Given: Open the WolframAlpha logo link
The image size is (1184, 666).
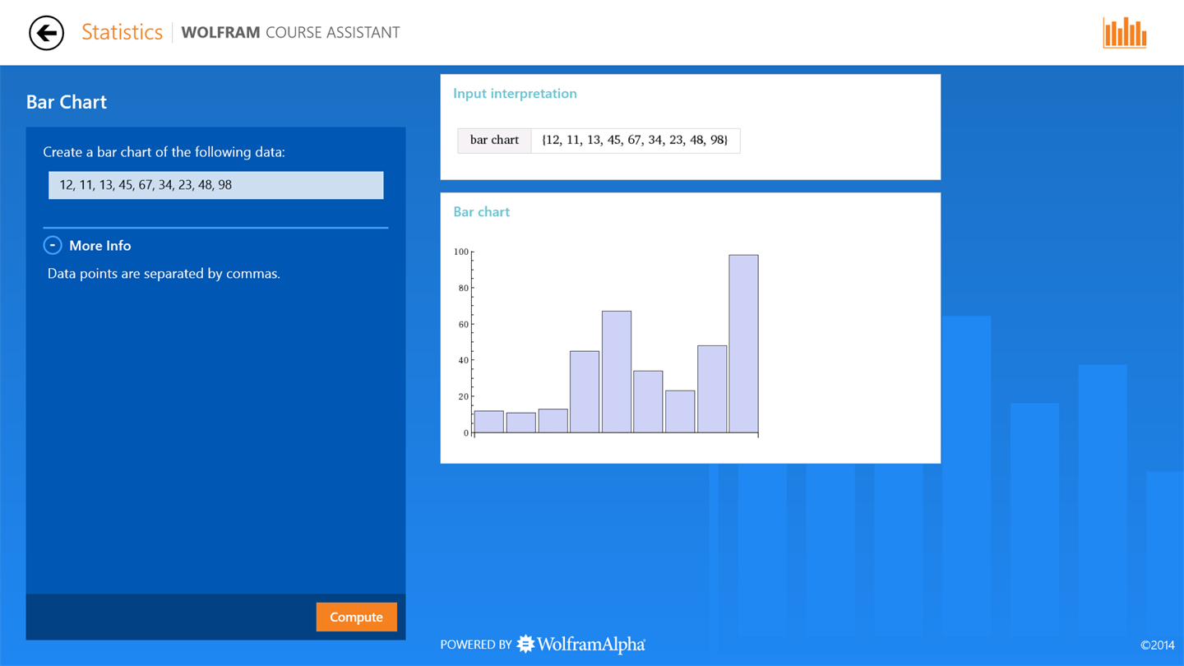Looking at the screenshot, I should (x=580, y=645).
